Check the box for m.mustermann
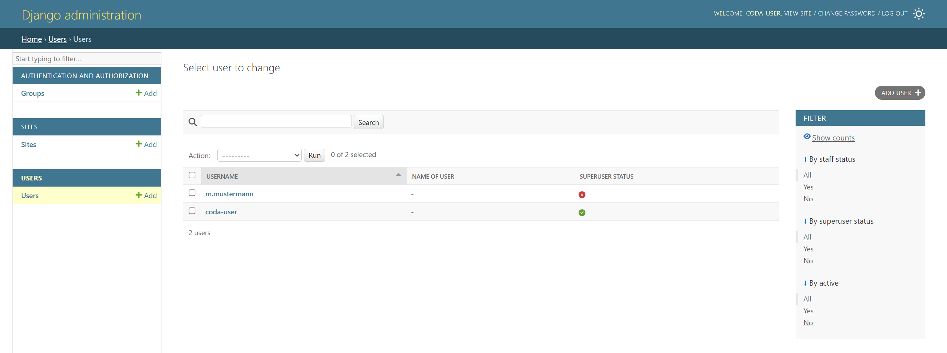 pyautogui.click(x=192, y=193)
